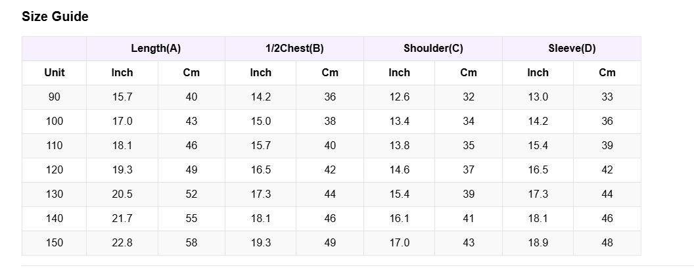Image resolution: width=694 pixels, height=270 pixels.
Task: Select the 58 cm length cell
Action: (191, 243)
